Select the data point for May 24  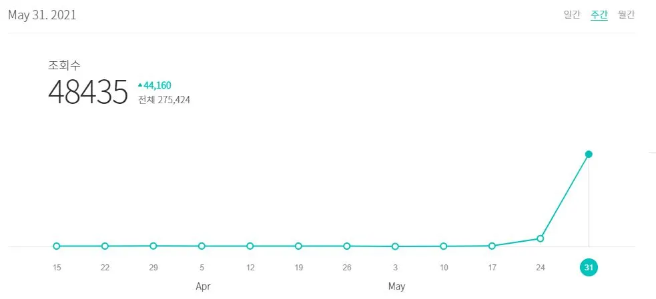click(540, 238)
